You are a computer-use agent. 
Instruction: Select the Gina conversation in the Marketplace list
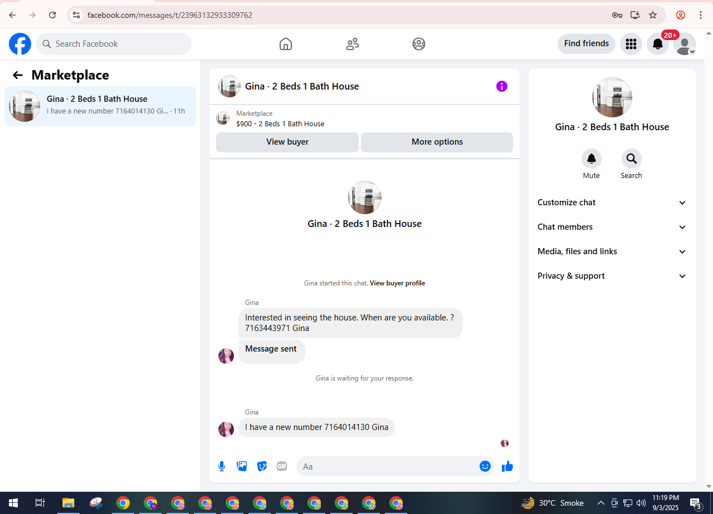pyautogui.click(x=100, y=106)
